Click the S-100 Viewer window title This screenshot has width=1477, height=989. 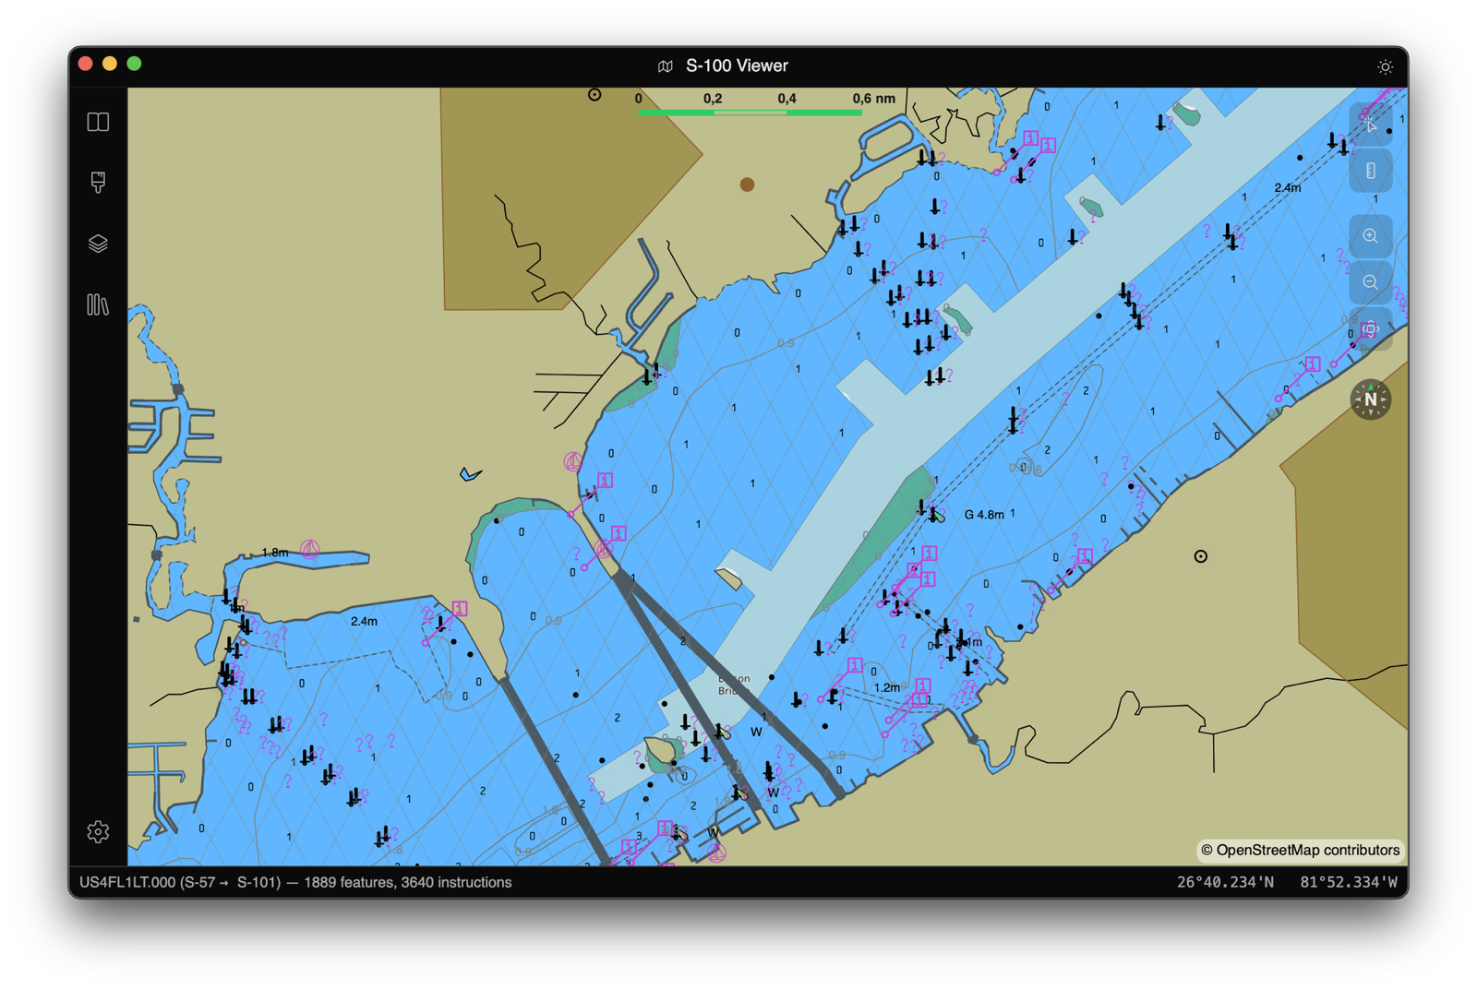[737, 66]
